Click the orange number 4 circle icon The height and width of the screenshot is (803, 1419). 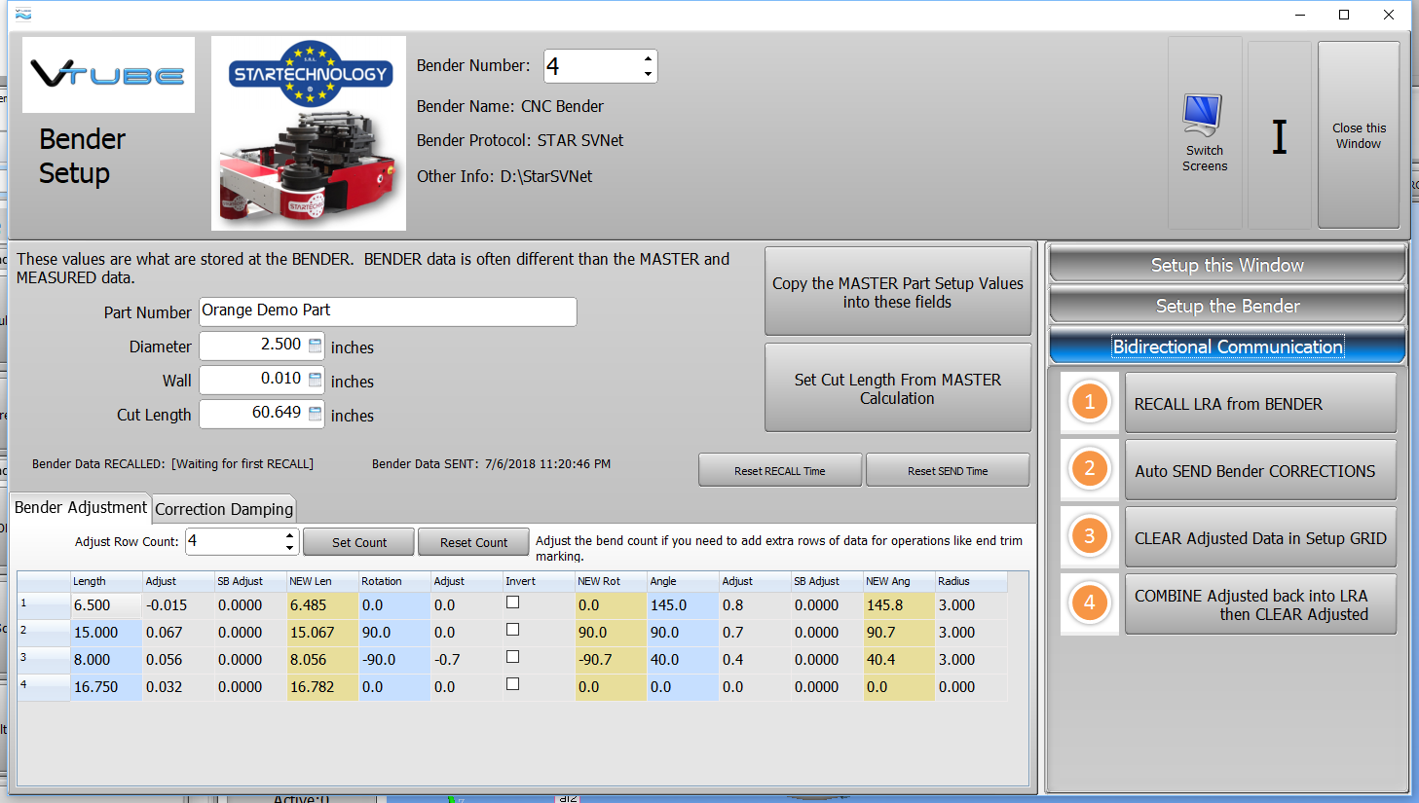(x=1089, y=603)
